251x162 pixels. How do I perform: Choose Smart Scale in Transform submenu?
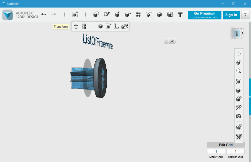point(100,26)
